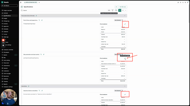Open the print icon button beside Get QR code

pos(116,7)
